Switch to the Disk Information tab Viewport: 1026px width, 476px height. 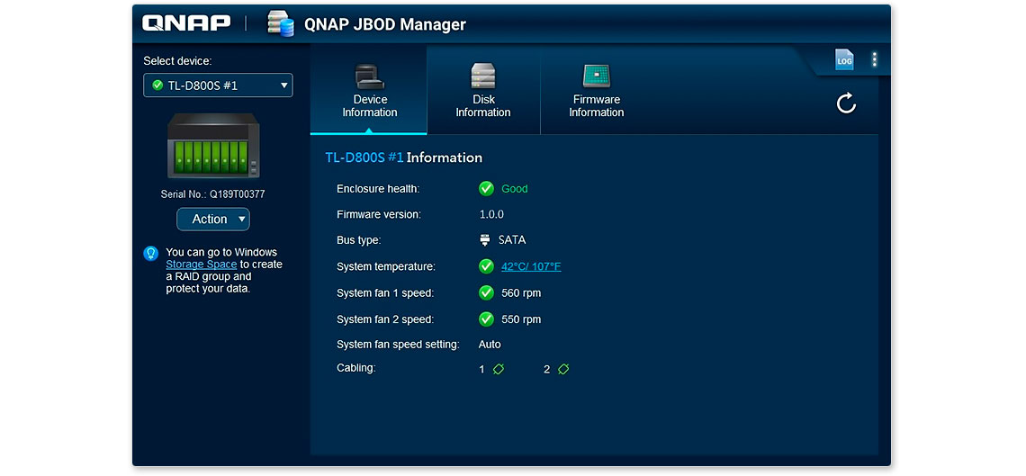pyautogui.click(x=482, y=92)
